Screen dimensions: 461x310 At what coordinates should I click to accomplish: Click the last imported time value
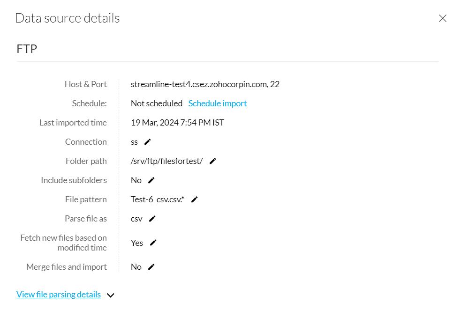177,123
